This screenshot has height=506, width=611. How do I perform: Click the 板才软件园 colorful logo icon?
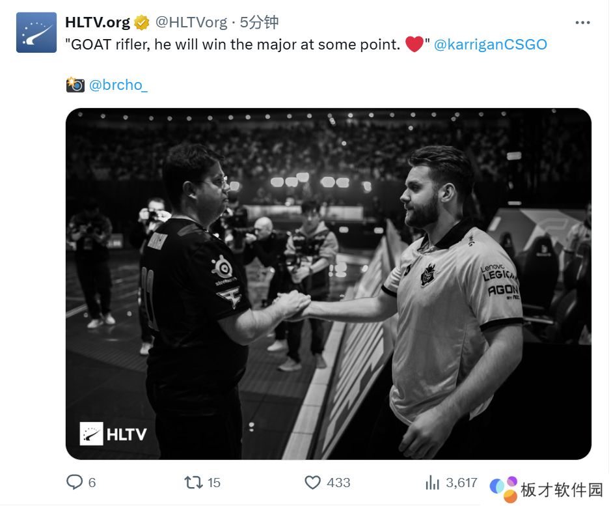coord(504,489)
